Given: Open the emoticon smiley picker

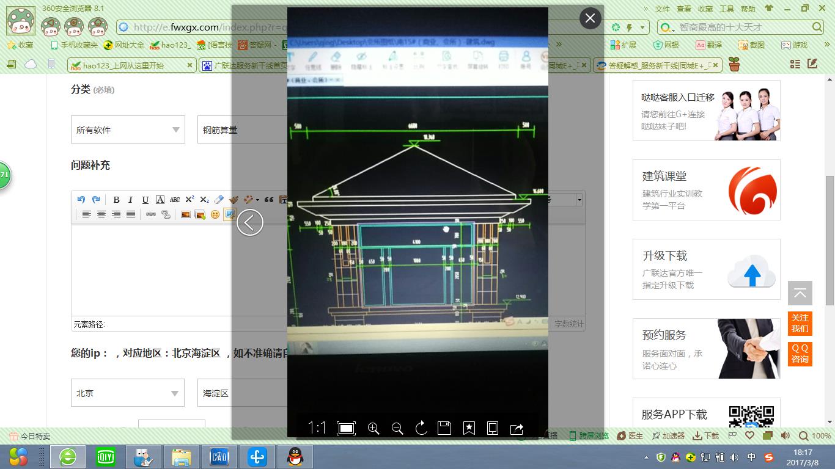Looking at the screenshot, I should 215,214.
